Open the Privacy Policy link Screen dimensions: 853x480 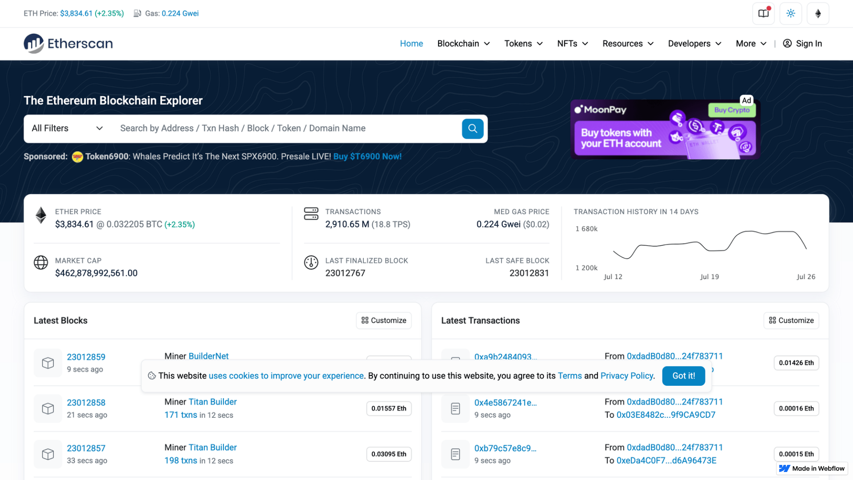point(627,376)
